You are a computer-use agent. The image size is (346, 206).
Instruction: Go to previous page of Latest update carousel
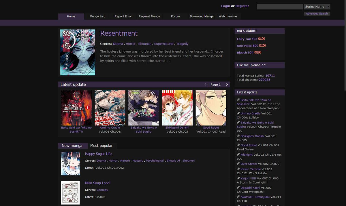[205, 84]
